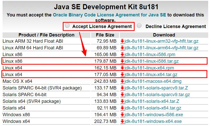This screenshot has height=126, width=211.
Task: Download jdk-8u181-linux-arm32-vfp-hflt.tar.gz link
Action: click(x=161, y=41)
